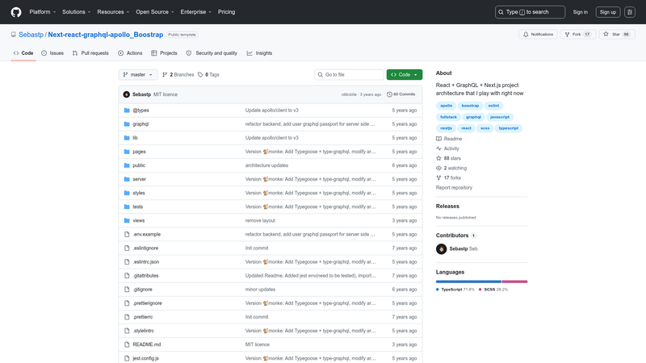Open the Actions tab
The height and width of the screenshot is (363, 646).
point(130,53)
